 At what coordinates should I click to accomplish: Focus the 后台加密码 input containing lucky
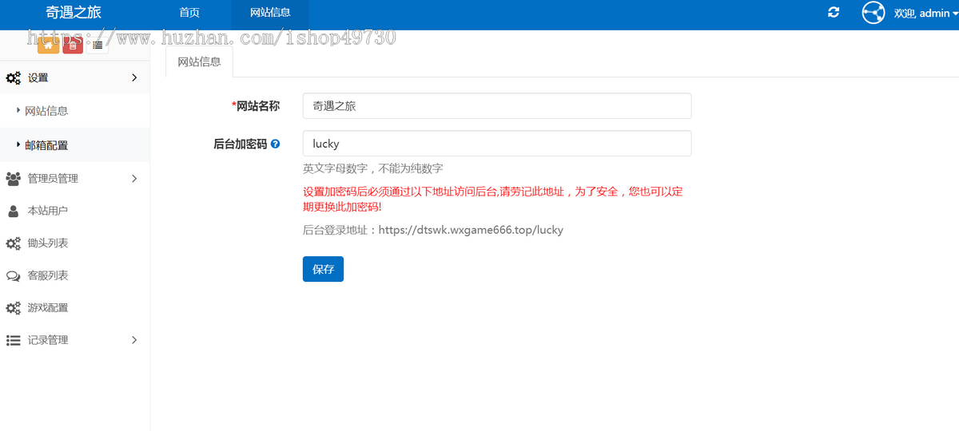click(497, 144)
